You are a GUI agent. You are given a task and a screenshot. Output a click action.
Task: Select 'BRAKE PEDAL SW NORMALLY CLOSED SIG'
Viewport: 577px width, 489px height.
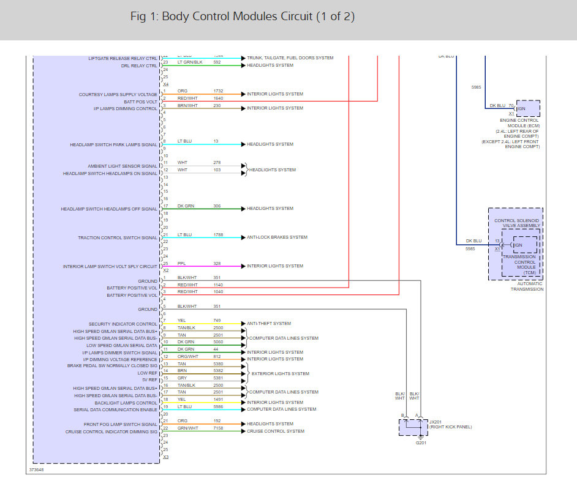coord(112,366)
